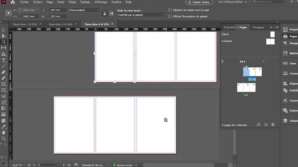The width and height of the screenshot is (298, 167).
Task: Click the page height field 297 mm
Action: [x=58, y=17]
